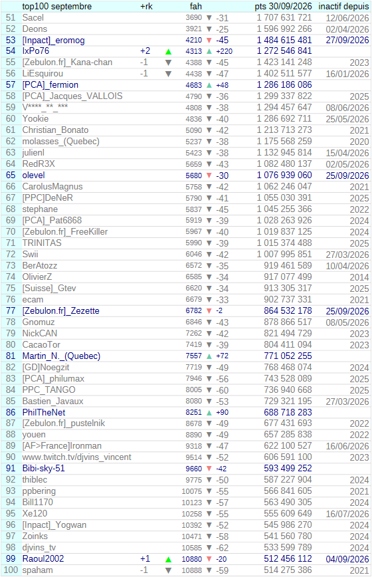The height and width of the screenshot is (577, 372).
Task: Select the points value 1 272 546 841
Action: pos(284,51)
